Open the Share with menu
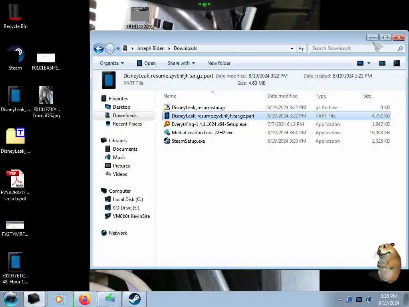This screenshot has height=307, width=409. (x=181, y=63)
